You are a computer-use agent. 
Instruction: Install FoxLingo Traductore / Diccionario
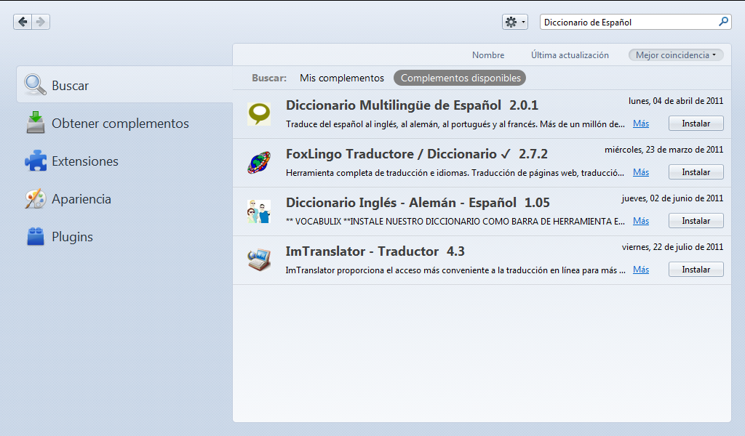point(696,172)
